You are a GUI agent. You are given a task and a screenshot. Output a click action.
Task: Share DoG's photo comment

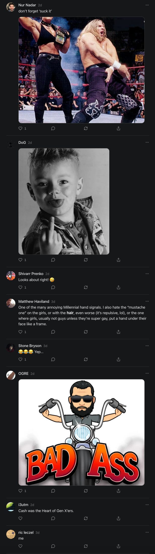(119, 260)
